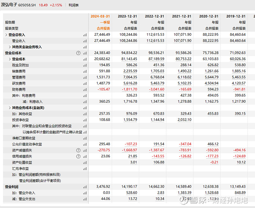Click the 营业总成本 row label

point(13,53)
